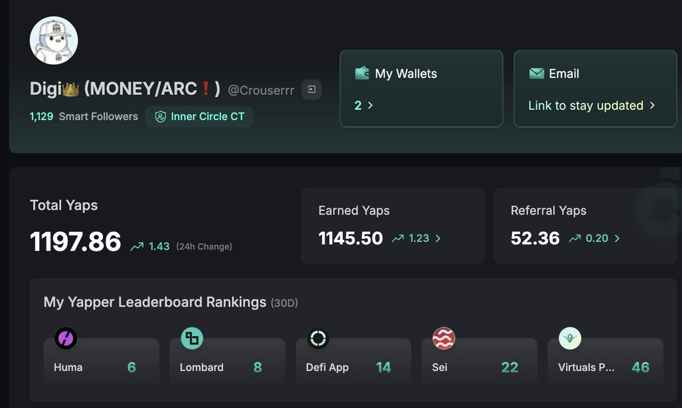
Task: Click the wallet icon in My Wallets
Action: (362, 73)
